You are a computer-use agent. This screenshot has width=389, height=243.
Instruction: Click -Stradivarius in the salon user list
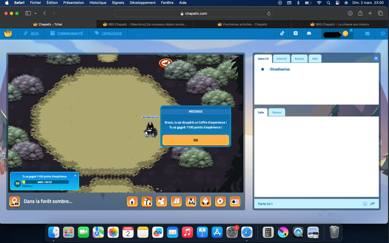(x=280, y=69)
